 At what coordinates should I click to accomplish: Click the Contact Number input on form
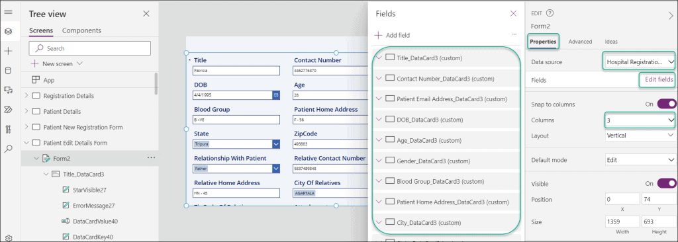[331, 71]
